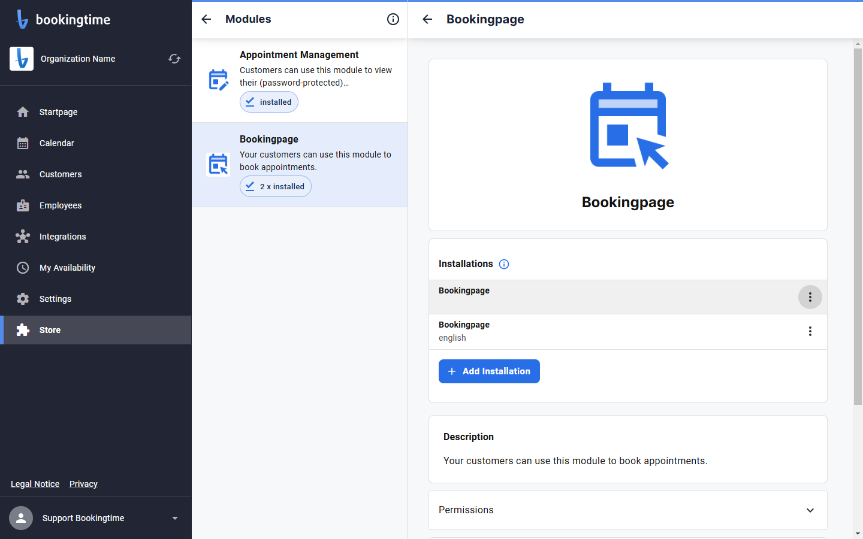
Task: Select the english Bookingpage installation row
Action: click(628, 332)
